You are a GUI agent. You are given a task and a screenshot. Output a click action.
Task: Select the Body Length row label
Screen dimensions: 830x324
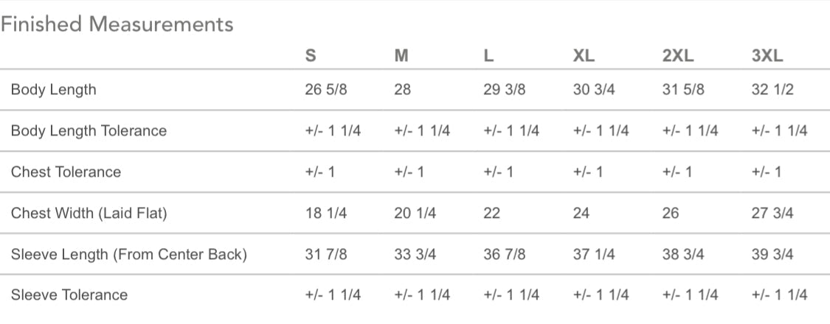tap(53, 90)
